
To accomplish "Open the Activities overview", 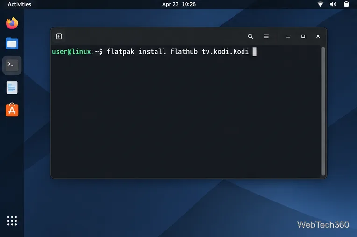I will coord(20,4).
